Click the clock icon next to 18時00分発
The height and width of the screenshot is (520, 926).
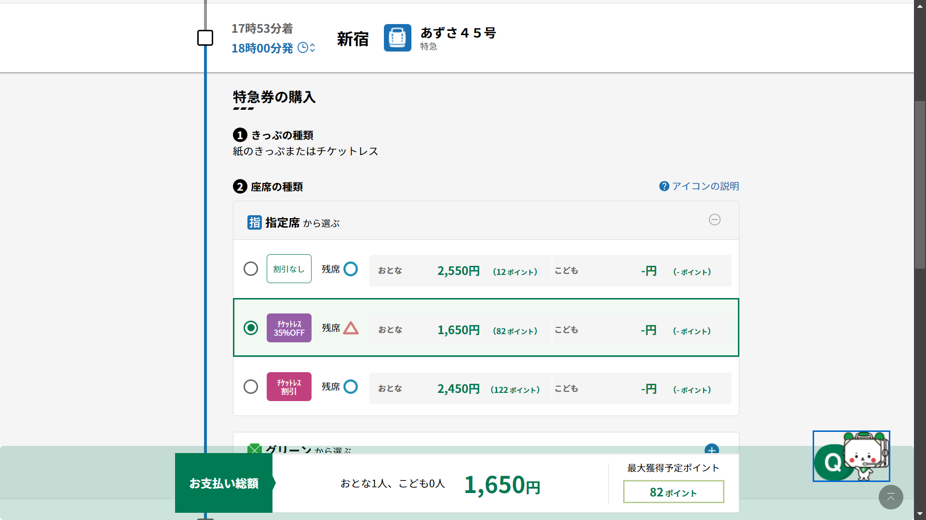pos(303,48)
